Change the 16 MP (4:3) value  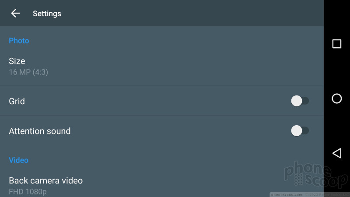tap(28, 72)
